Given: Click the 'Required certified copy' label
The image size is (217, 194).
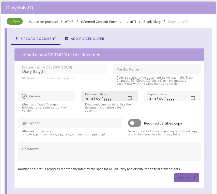Looking at the screenshot, I should click(x=163, y=123).
